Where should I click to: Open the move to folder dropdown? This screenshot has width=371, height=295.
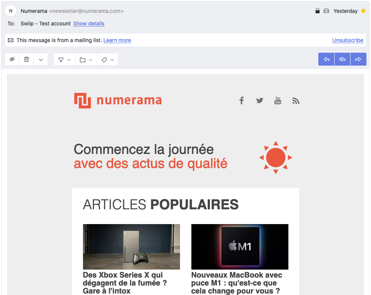pyautogui.click(x=86, y=60)
